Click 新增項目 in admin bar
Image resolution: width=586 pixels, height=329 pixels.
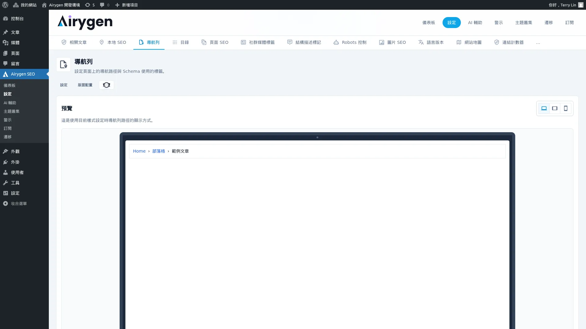pyautogui.click(x=126, y=5)
